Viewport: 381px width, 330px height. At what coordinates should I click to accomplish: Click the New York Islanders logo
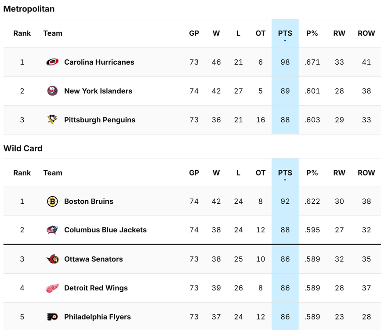tap(52, 91)
